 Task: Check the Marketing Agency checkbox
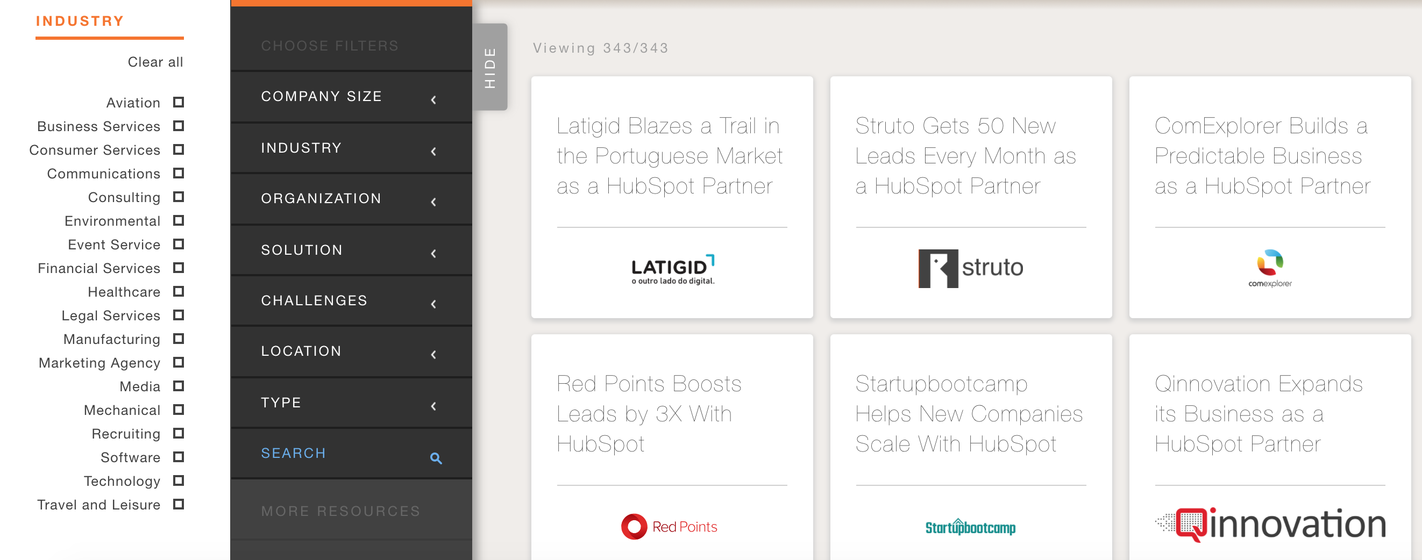179,362
